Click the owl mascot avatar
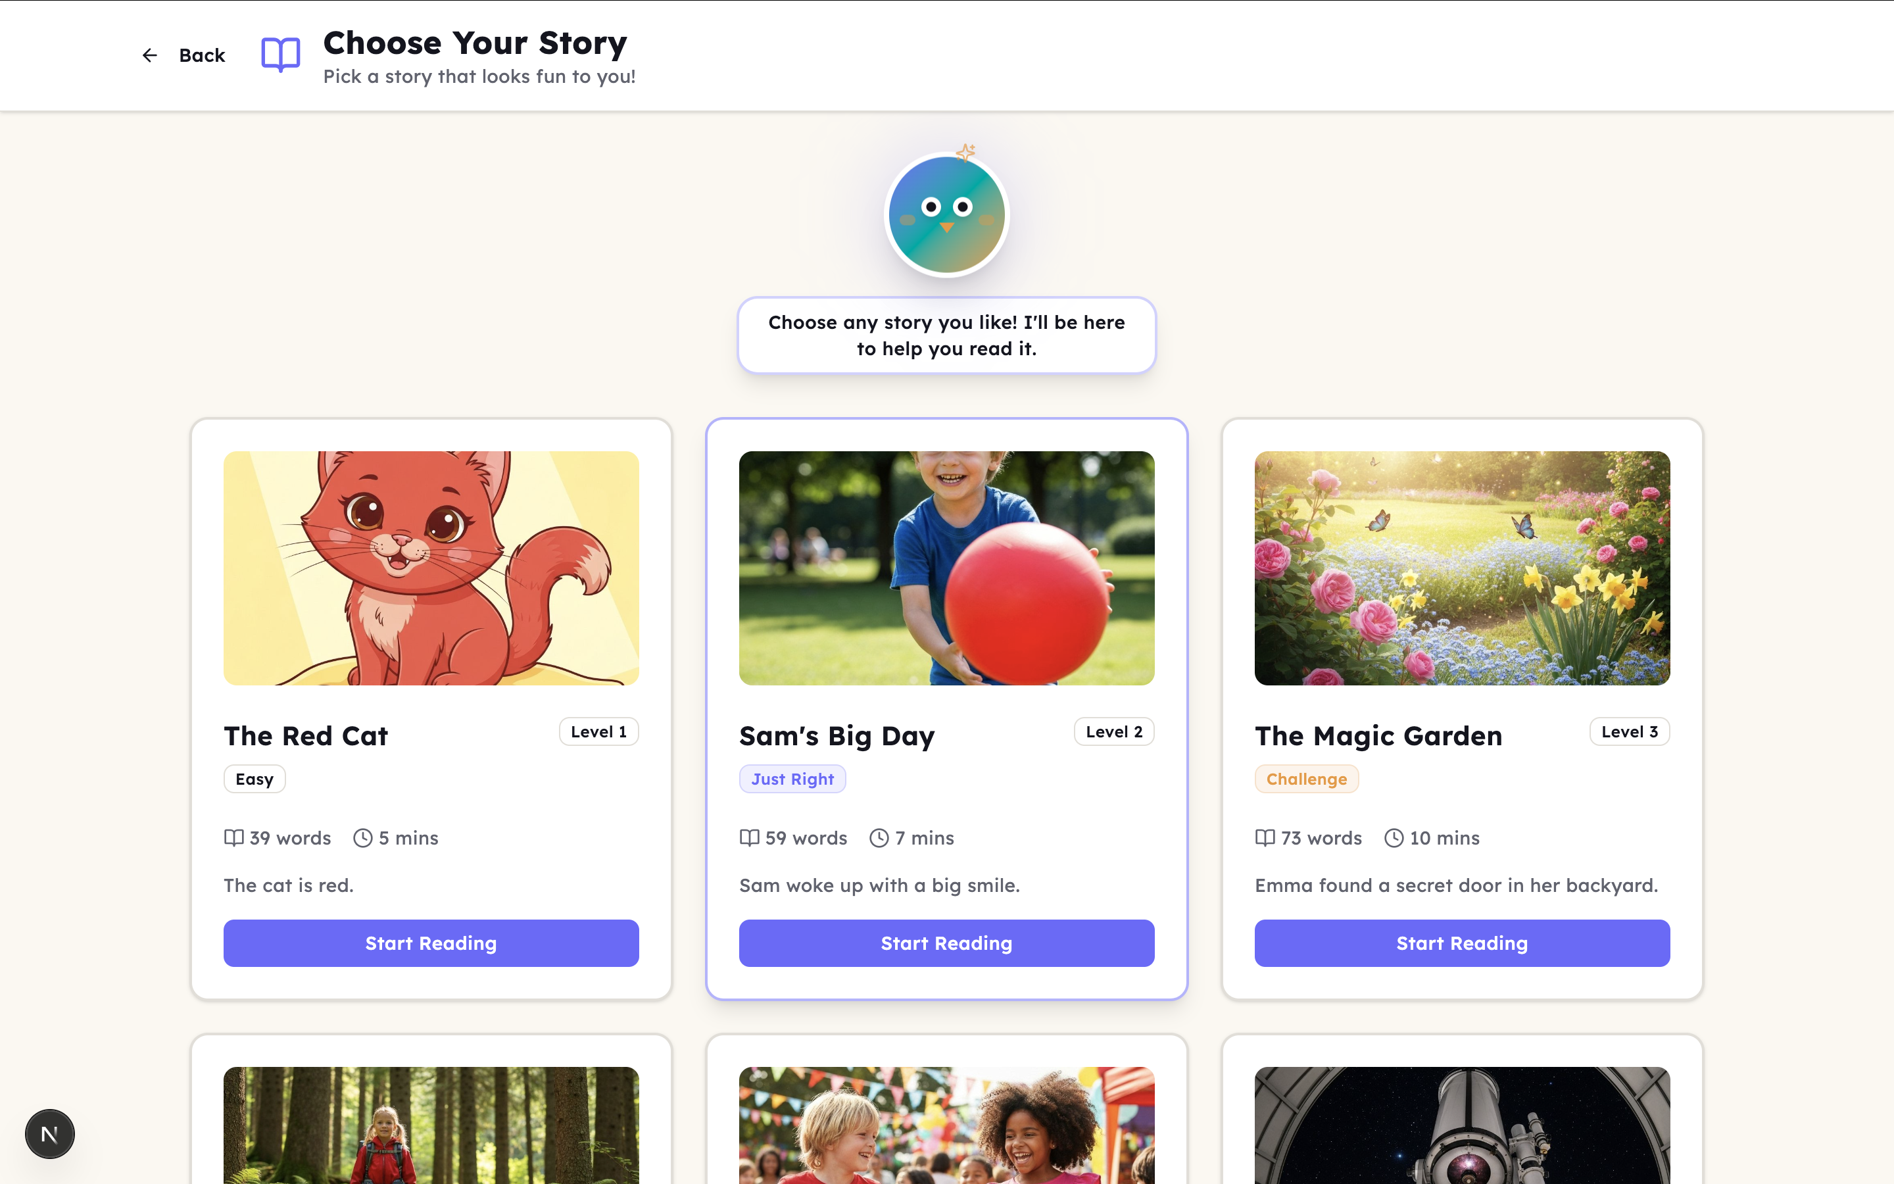Image resolution: width=1894 pixels, height=1184 pixels. pyautogui.click(x=946, y=214)
